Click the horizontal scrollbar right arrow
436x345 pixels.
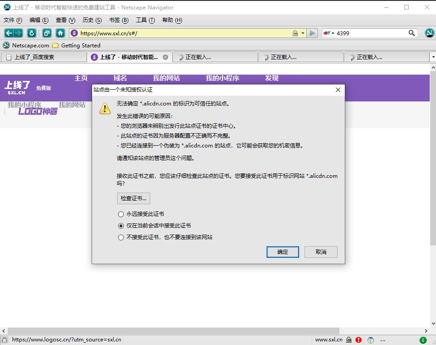[426, 331]
